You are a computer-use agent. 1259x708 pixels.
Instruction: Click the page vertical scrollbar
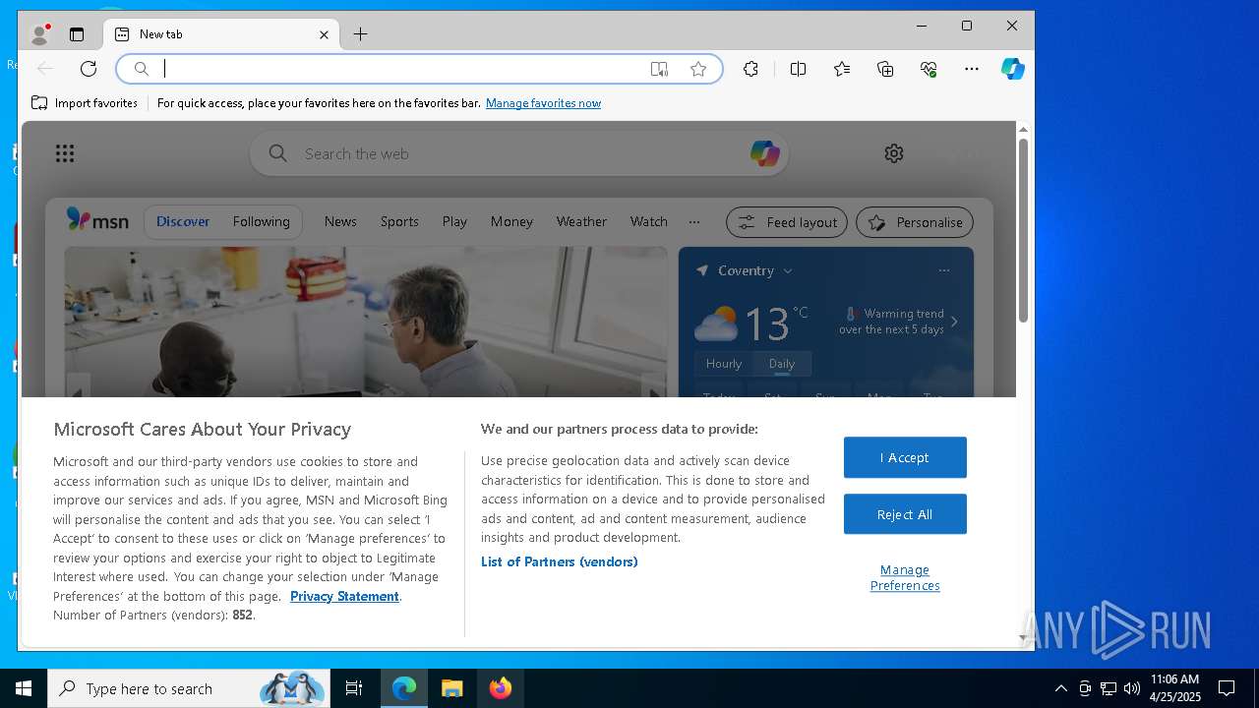(1023, 231)
